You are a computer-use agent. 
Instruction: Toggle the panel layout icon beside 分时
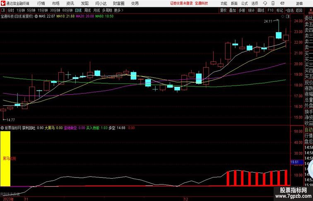click(x=3, y=10)
